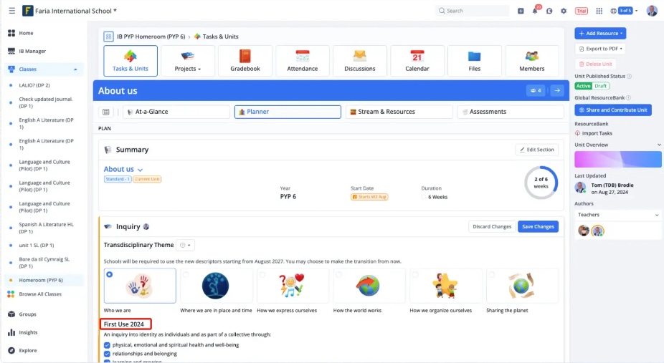Click the Faria school logo
The image size is (664, 363).
coord(27,11)
